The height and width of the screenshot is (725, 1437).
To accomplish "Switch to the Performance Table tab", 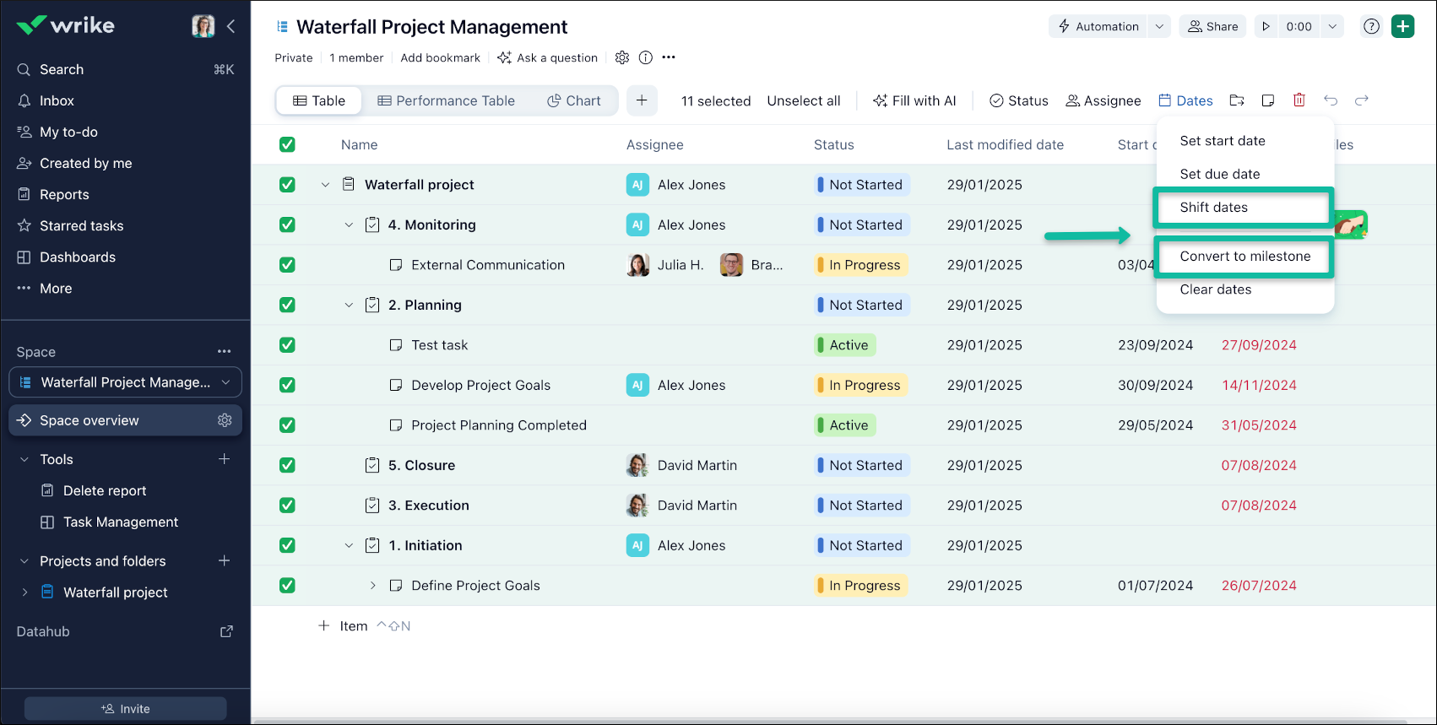I will coord(446,100).
